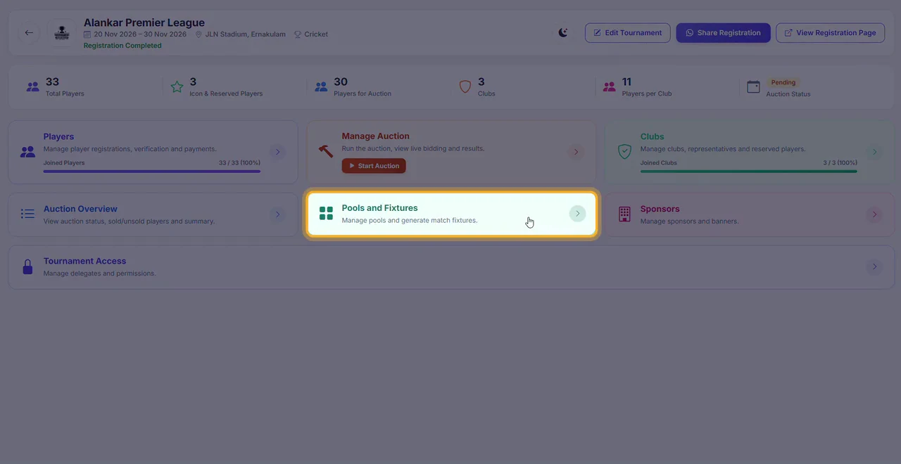901x464 pixels.
Task: Click Start Auction button
Action: click(x=374, y=166)
